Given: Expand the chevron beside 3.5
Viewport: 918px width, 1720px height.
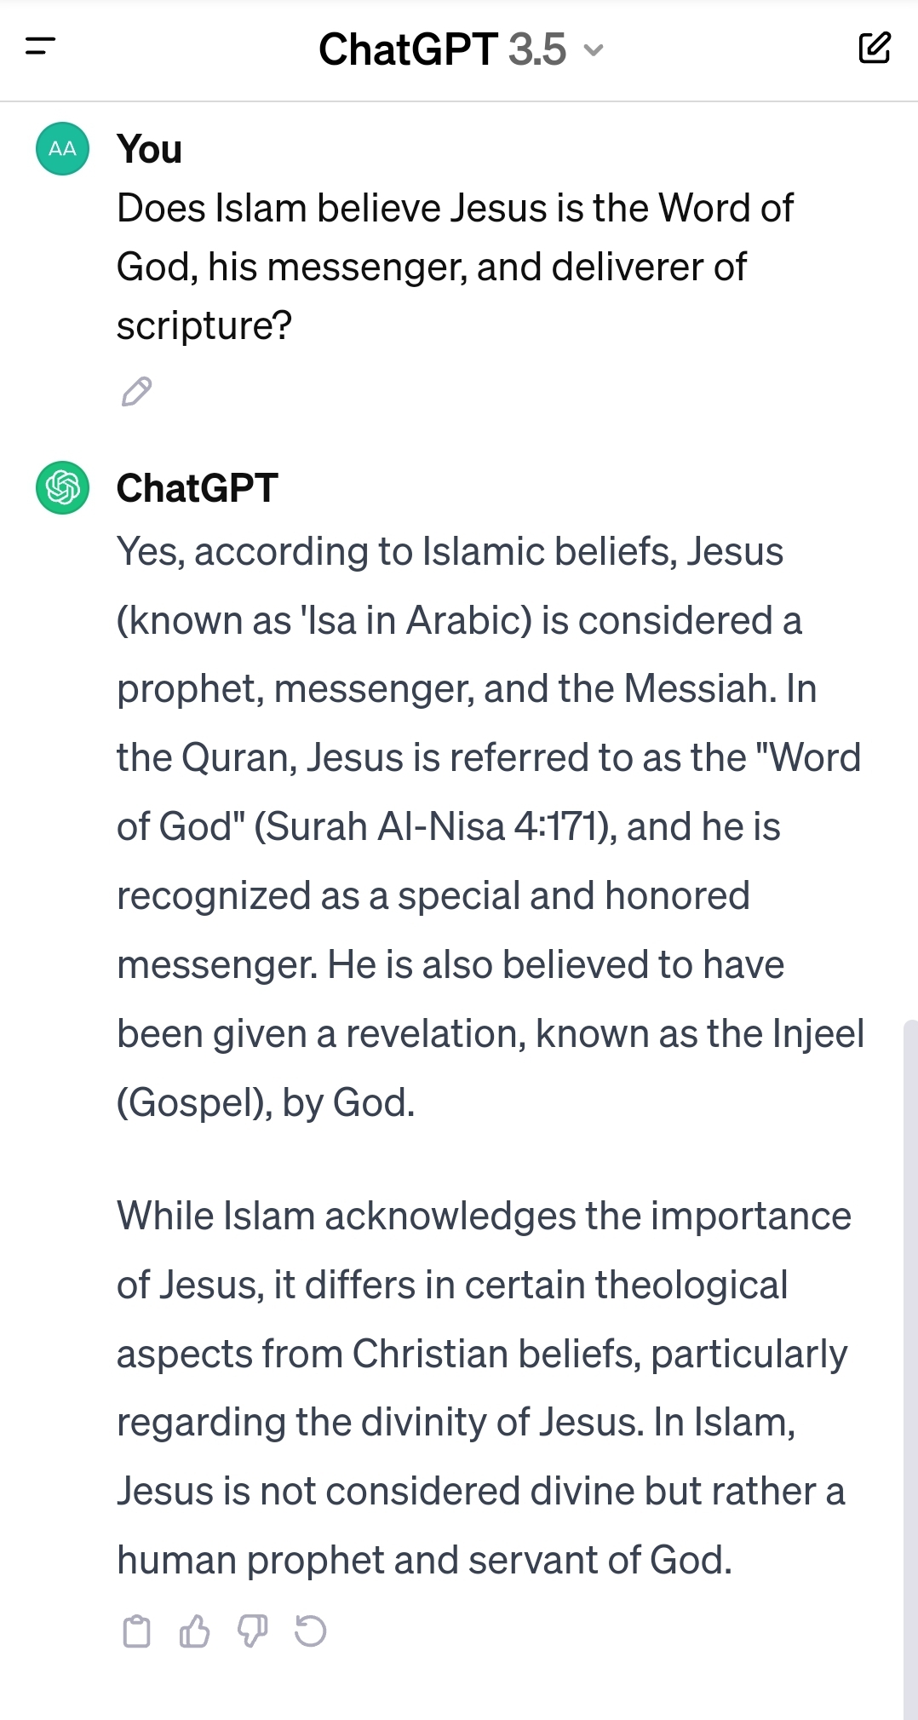Looking at the screenshot, I should coord(594,50).
